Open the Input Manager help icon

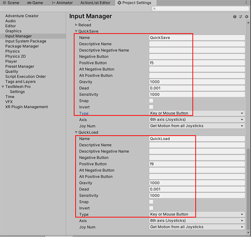click(235, 17)
